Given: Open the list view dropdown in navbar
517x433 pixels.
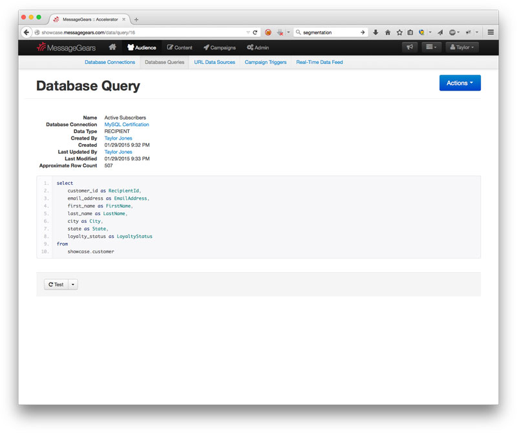Looking at the screenshot, I should click(x=431, y=47).
